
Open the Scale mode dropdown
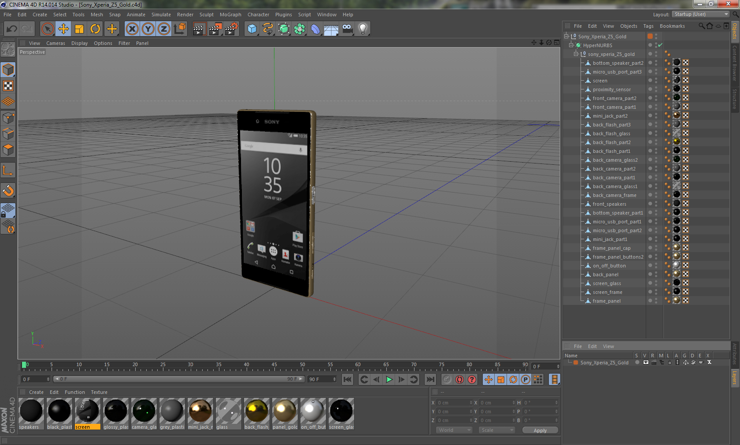(x=496, y=430)
